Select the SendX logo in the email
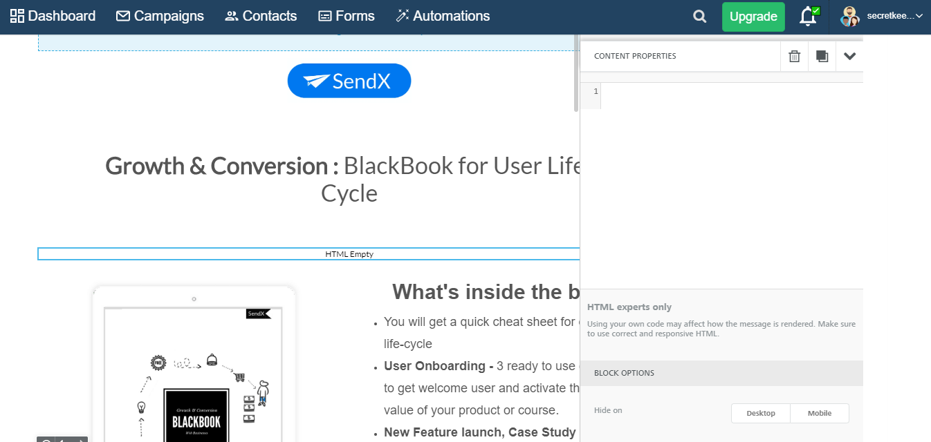931x442 pixels. (349, 81)
